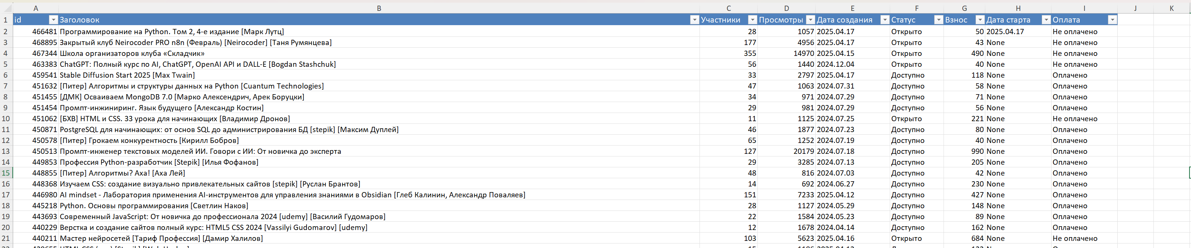Click cell 'Школа организаторов клуба «Складчик»'

pyautogui.click(x=379, y=54)
